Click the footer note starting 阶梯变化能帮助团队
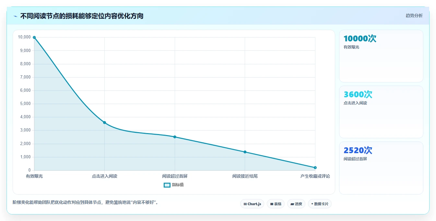436x221 pixels. click(85, 202)
